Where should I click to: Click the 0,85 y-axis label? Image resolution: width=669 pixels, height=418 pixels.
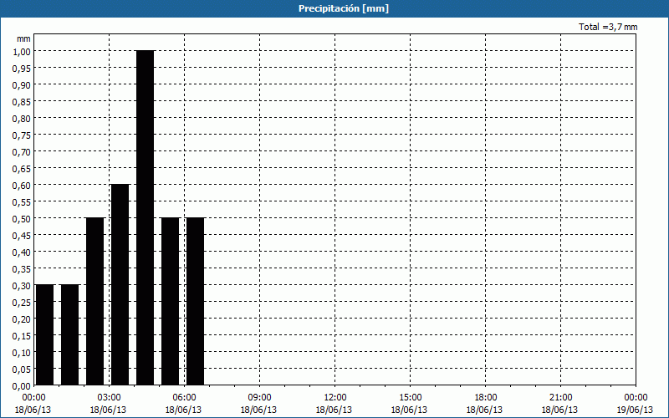tap(22, 101)
